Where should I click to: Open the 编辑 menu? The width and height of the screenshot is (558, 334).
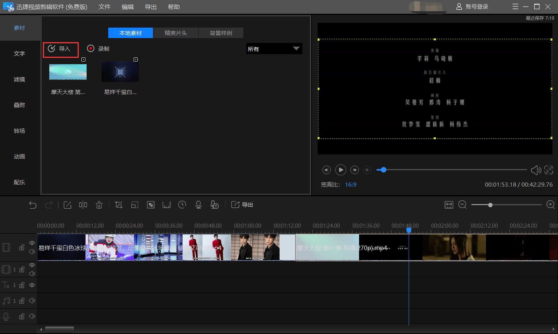click(128, 7)
